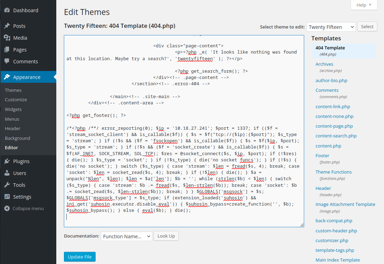
Task: Open the Menus submenu link
Action: (12, 119)
